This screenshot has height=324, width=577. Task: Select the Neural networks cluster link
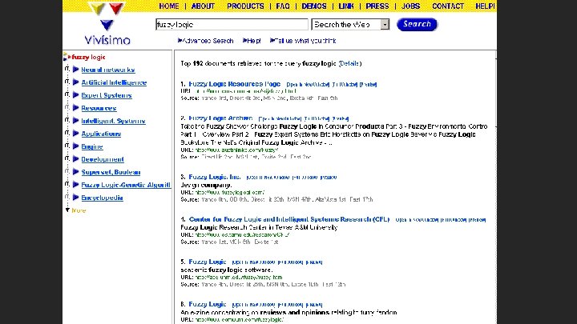[x=108, y=70]
